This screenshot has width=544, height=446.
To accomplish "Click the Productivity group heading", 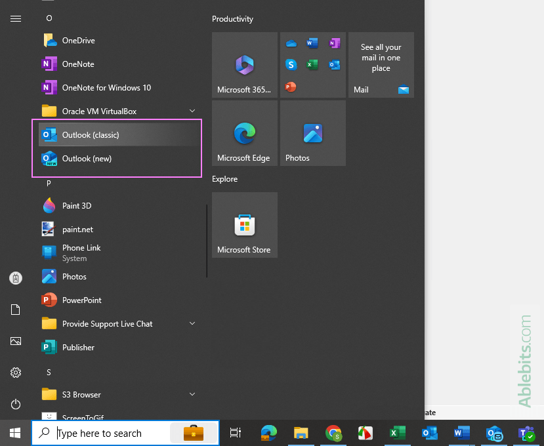I will (232, 19).
